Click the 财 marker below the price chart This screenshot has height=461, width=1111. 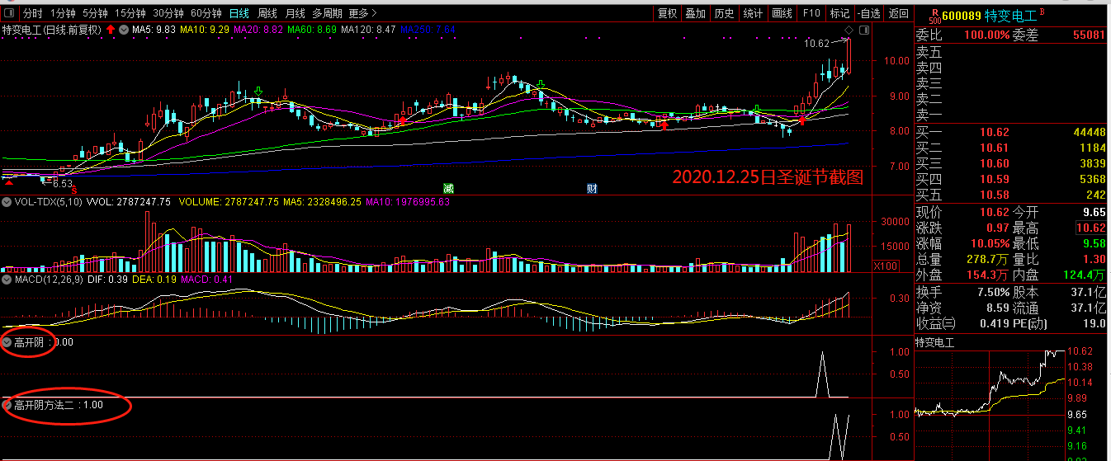592,187
